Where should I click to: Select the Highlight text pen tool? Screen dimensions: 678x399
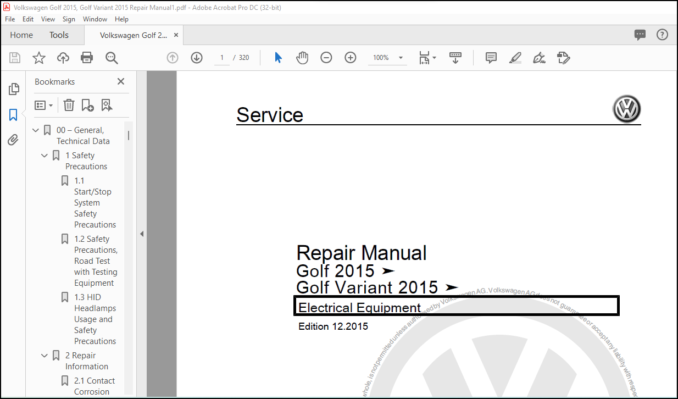coord(515,58)
